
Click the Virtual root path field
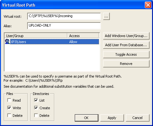point(64,16)
